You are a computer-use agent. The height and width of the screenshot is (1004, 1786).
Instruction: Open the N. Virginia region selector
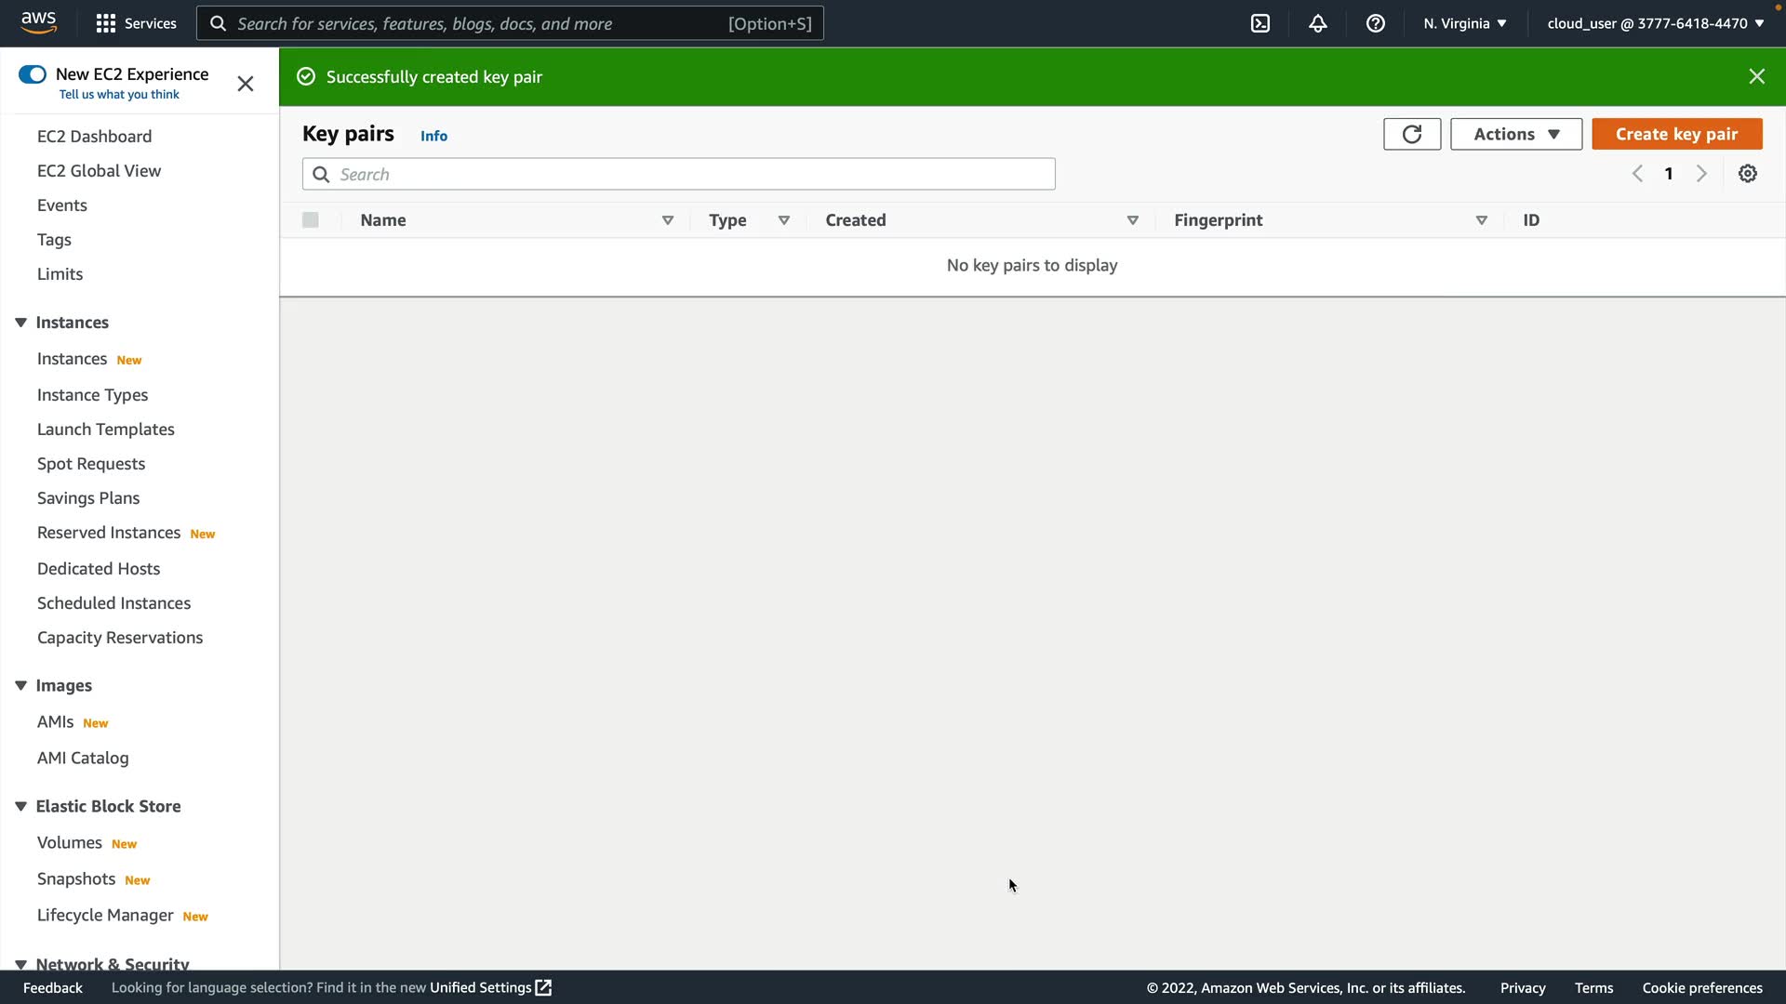[1464, 23]
